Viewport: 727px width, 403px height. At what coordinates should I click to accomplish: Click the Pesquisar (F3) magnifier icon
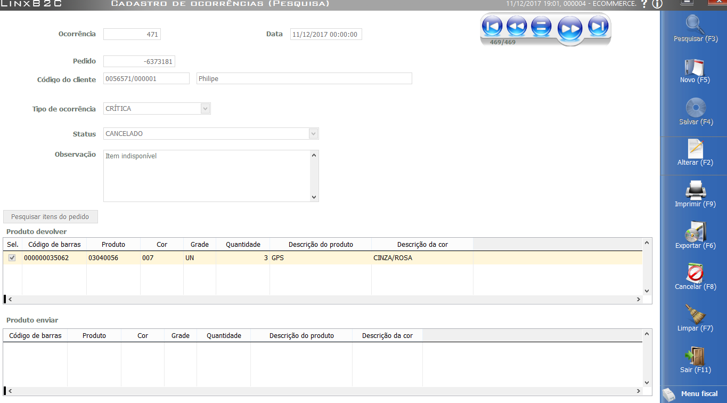[696, 25]
